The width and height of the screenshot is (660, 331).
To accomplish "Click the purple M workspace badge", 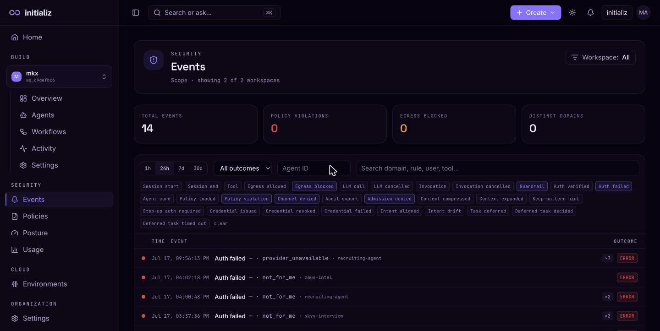I will pyautogui.click(x=16, y=76).
